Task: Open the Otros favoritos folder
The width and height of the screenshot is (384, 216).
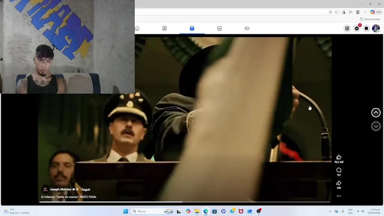Action: point(370,19)
